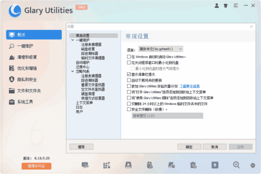The height and width of the screenshot is (174, 261).
Task: Collapse the 一键维护 tree node
Action: pos(72,40)
